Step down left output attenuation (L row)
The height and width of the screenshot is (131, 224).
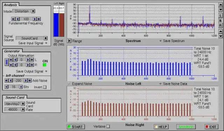click(x=15, y=60)
